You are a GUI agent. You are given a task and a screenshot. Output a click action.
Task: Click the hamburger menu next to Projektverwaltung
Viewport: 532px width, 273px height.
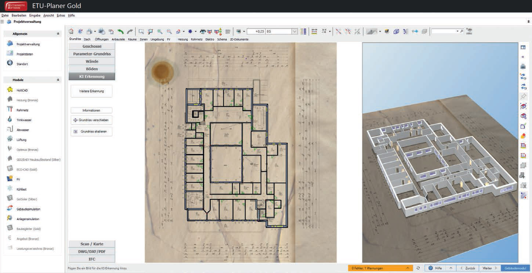[x=2, y=22]
